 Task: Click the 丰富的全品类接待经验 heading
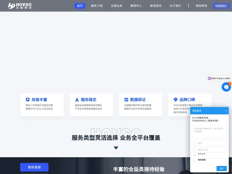pos(139,169)
